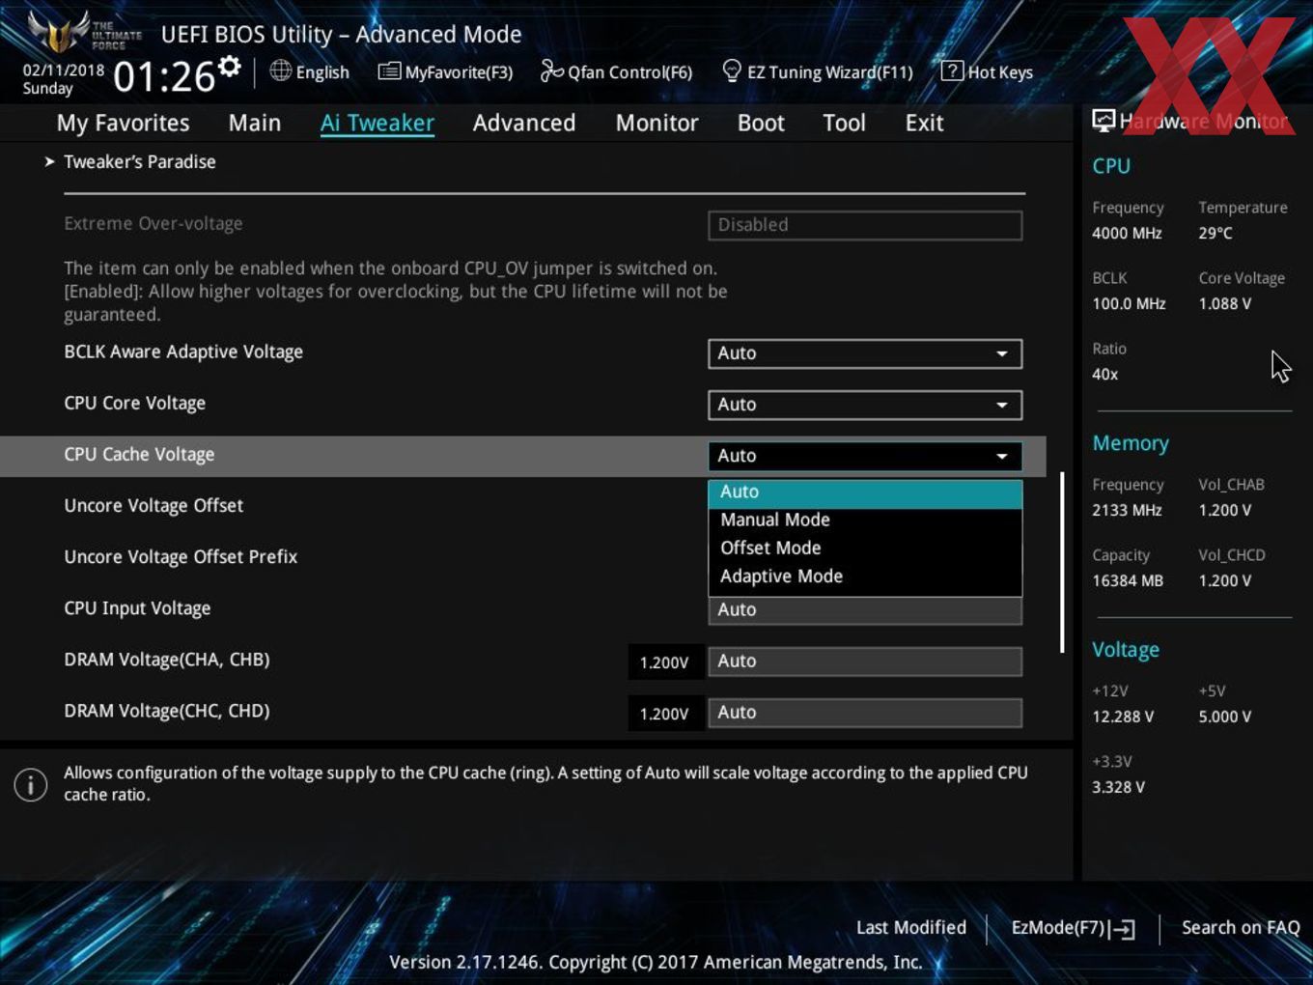This screenshot has height=985, width=1313.
Task: Click the disabled Extreme Over-voltage field
Action: 865,225
